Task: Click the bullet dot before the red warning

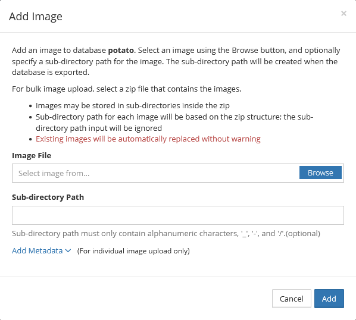Action: [30, 139]
